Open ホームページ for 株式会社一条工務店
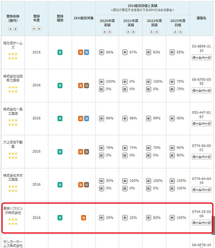 tap(201, 123)
